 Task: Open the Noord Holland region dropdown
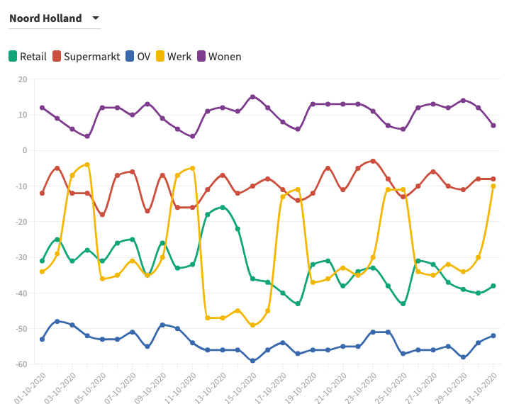[x=45, y=18]
